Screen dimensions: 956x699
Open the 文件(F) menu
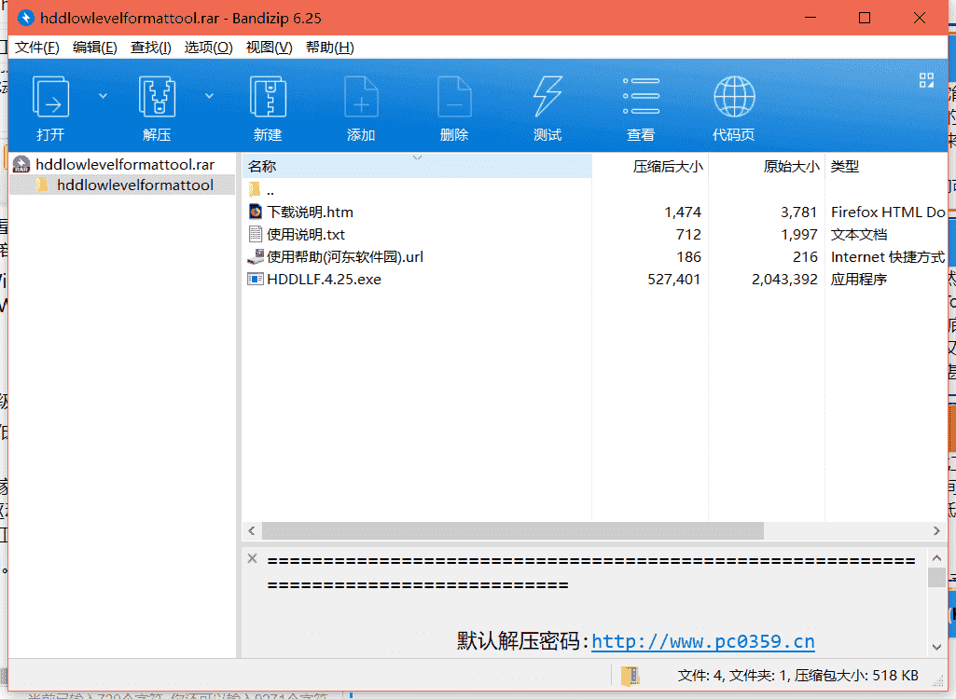point(36,48)
